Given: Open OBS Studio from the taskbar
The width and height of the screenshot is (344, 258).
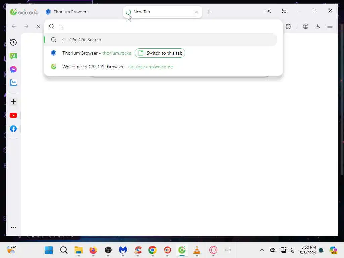Looking at the screenshot, I should click(x=108, y=250).
